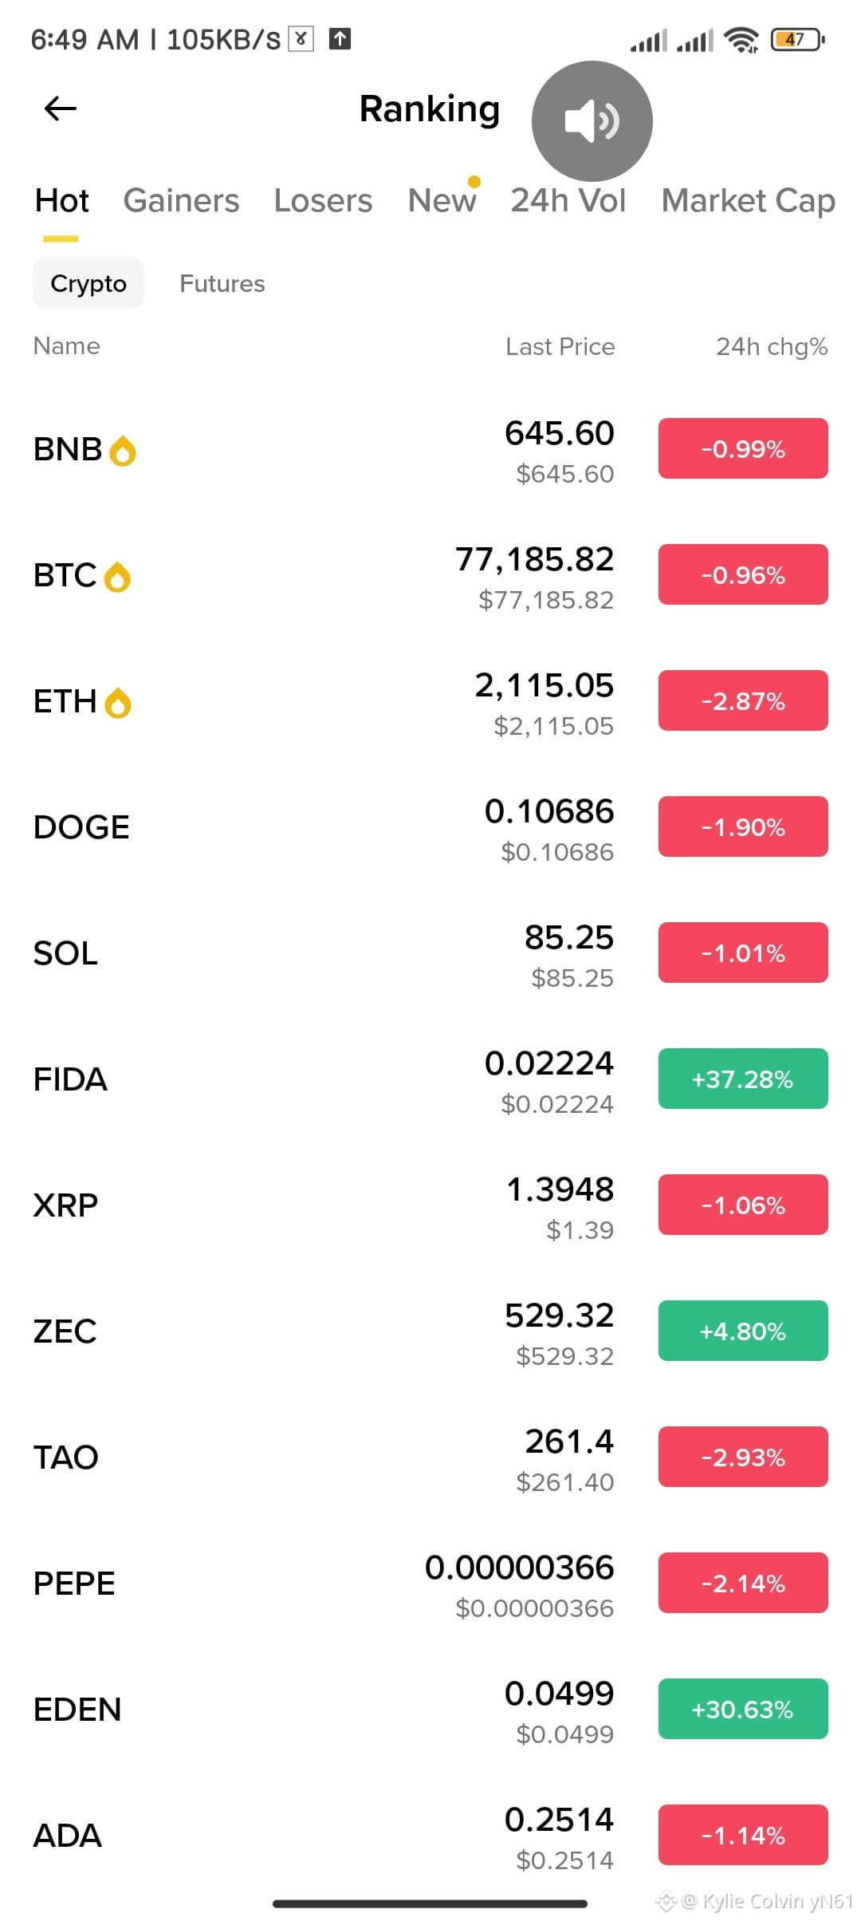Image resolution: width=861 pixels, height=1921 pixels.
Task: Tap the Wi-Fi status icon
Action: click(741, 39)
